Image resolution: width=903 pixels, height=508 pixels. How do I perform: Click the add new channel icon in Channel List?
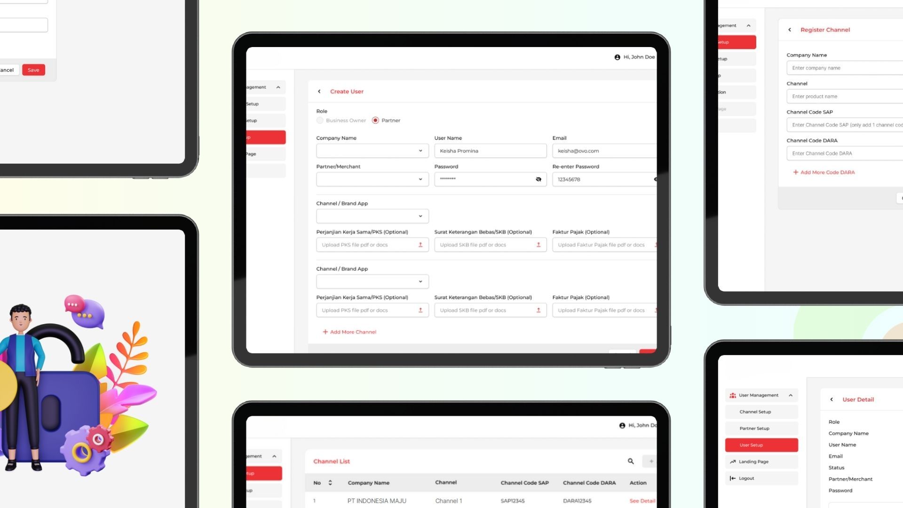[x=650, y=461]
